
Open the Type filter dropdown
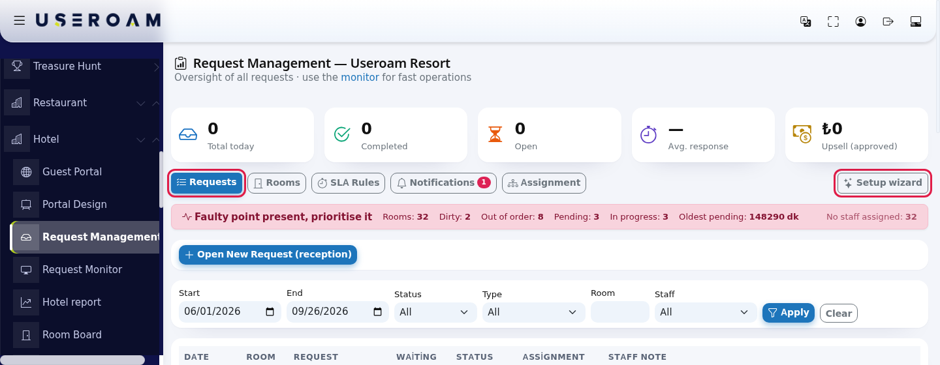(534, 312)
